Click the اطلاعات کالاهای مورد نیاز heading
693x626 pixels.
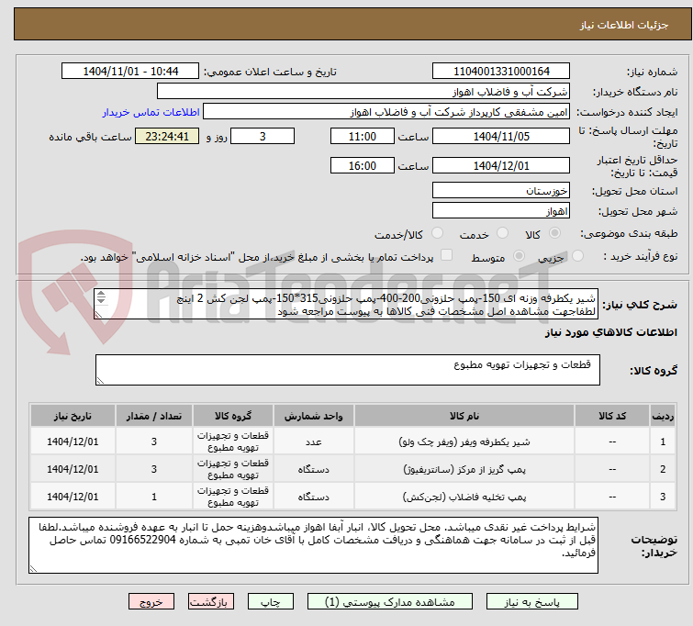(x=610, y=332)
